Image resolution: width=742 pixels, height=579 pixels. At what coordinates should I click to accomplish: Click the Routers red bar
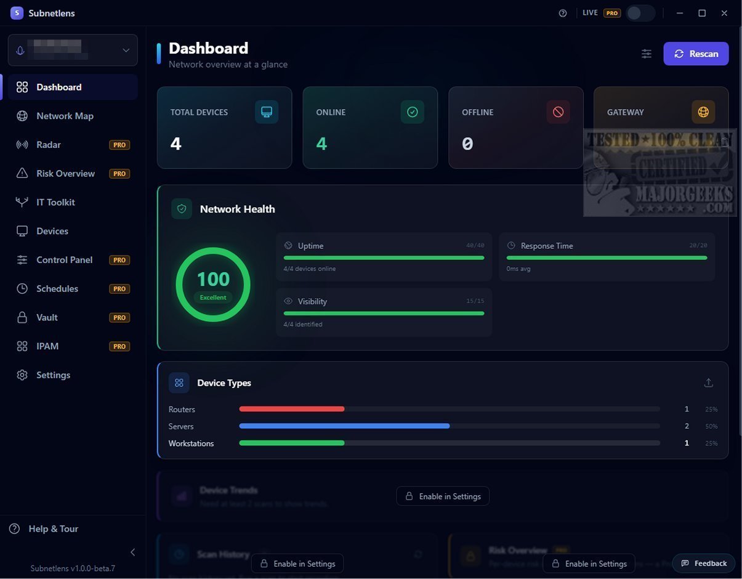point(292,409)
